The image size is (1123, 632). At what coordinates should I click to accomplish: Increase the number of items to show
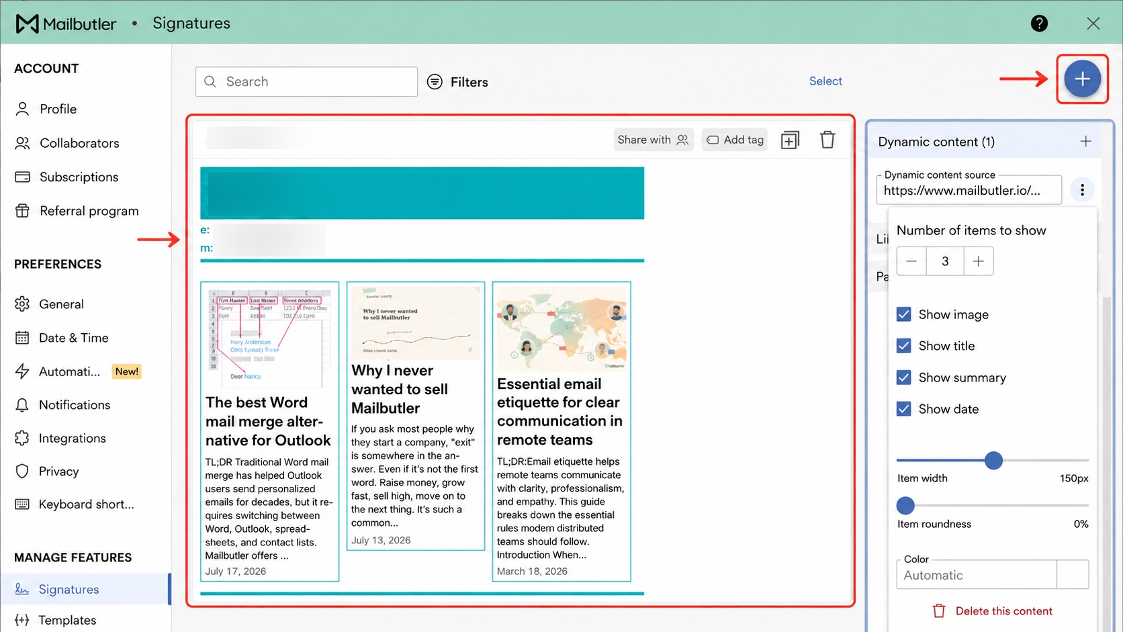click(979, 261)
